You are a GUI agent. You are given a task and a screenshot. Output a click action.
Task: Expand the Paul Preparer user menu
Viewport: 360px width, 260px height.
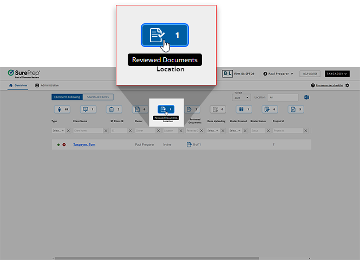[x=278, y=74]
